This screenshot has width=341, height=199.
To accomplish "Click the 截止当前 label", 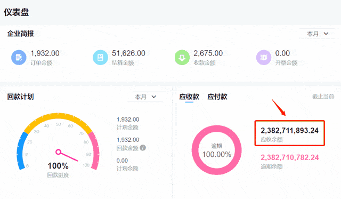I will pyautogui.click(x=323, y=97).
